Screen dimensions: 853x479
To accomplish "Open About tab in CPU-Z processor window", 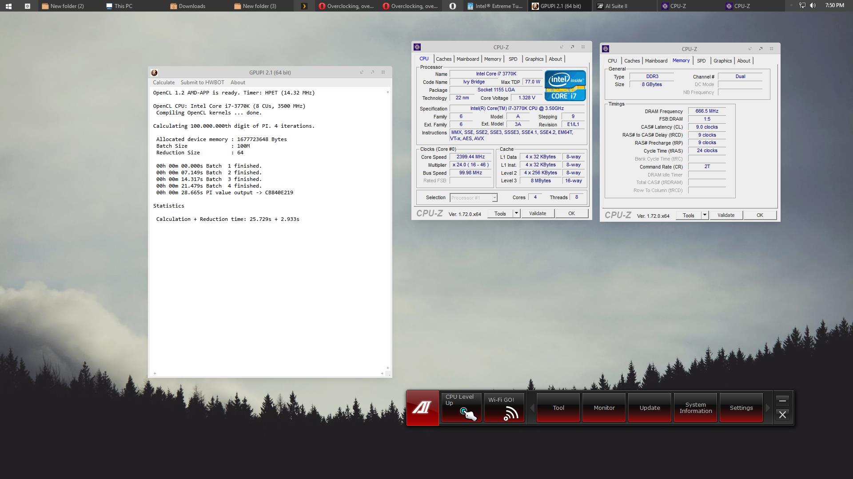I will 555,59.
